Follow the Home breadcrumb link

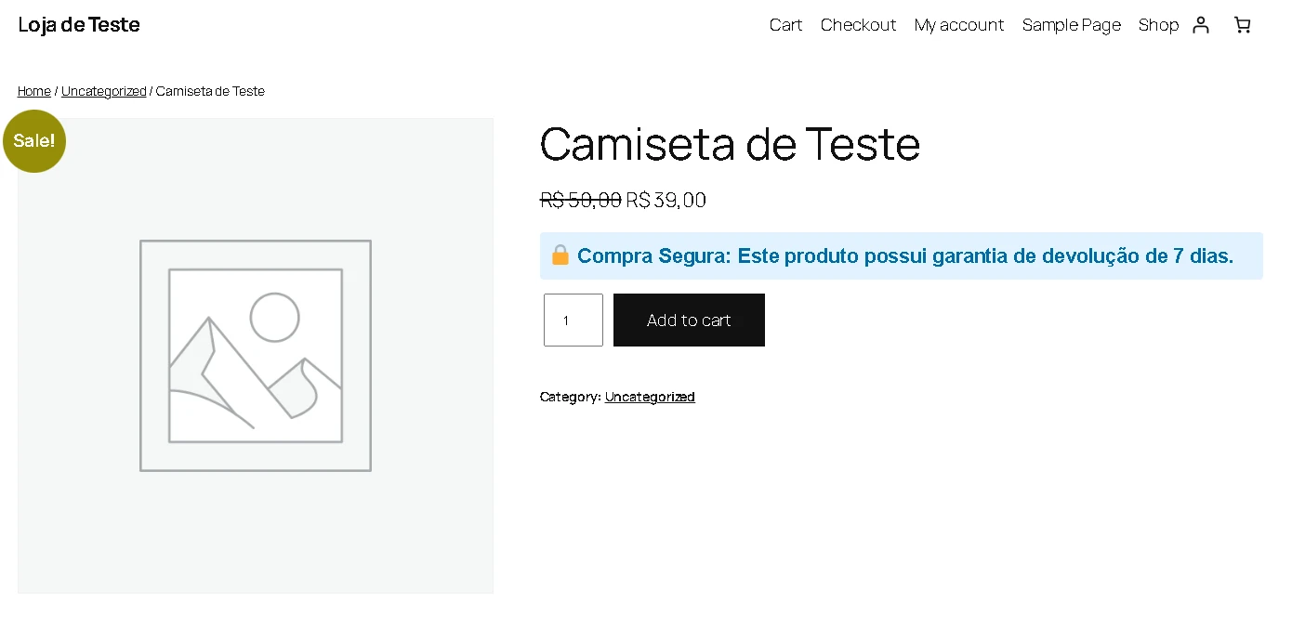point(34,91)
